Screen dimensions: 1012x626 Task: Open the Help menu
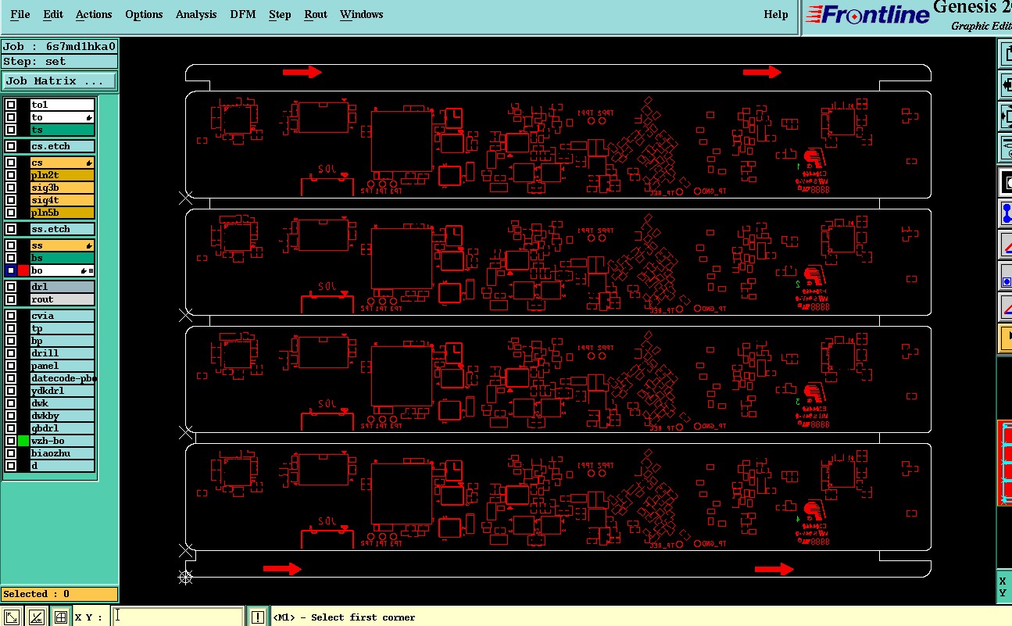tap(776, 14)
